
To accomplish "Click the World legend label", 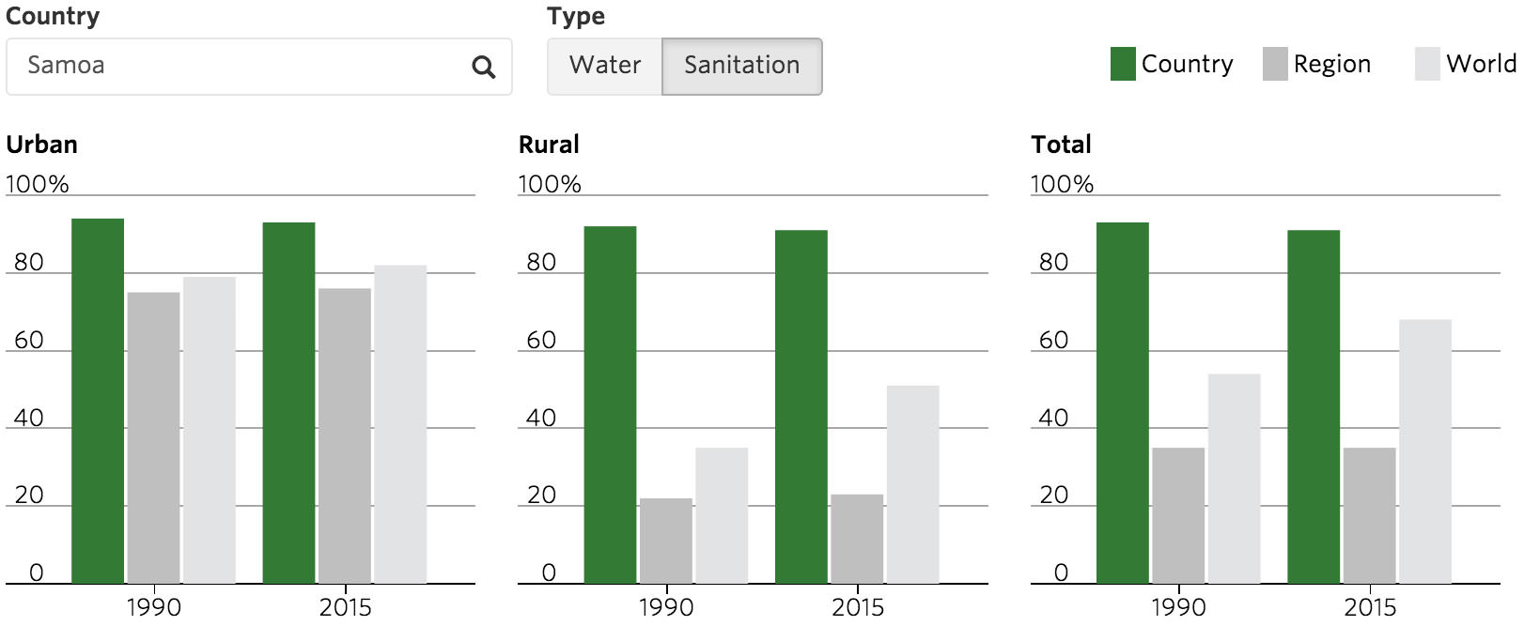I will point(1481,64).
